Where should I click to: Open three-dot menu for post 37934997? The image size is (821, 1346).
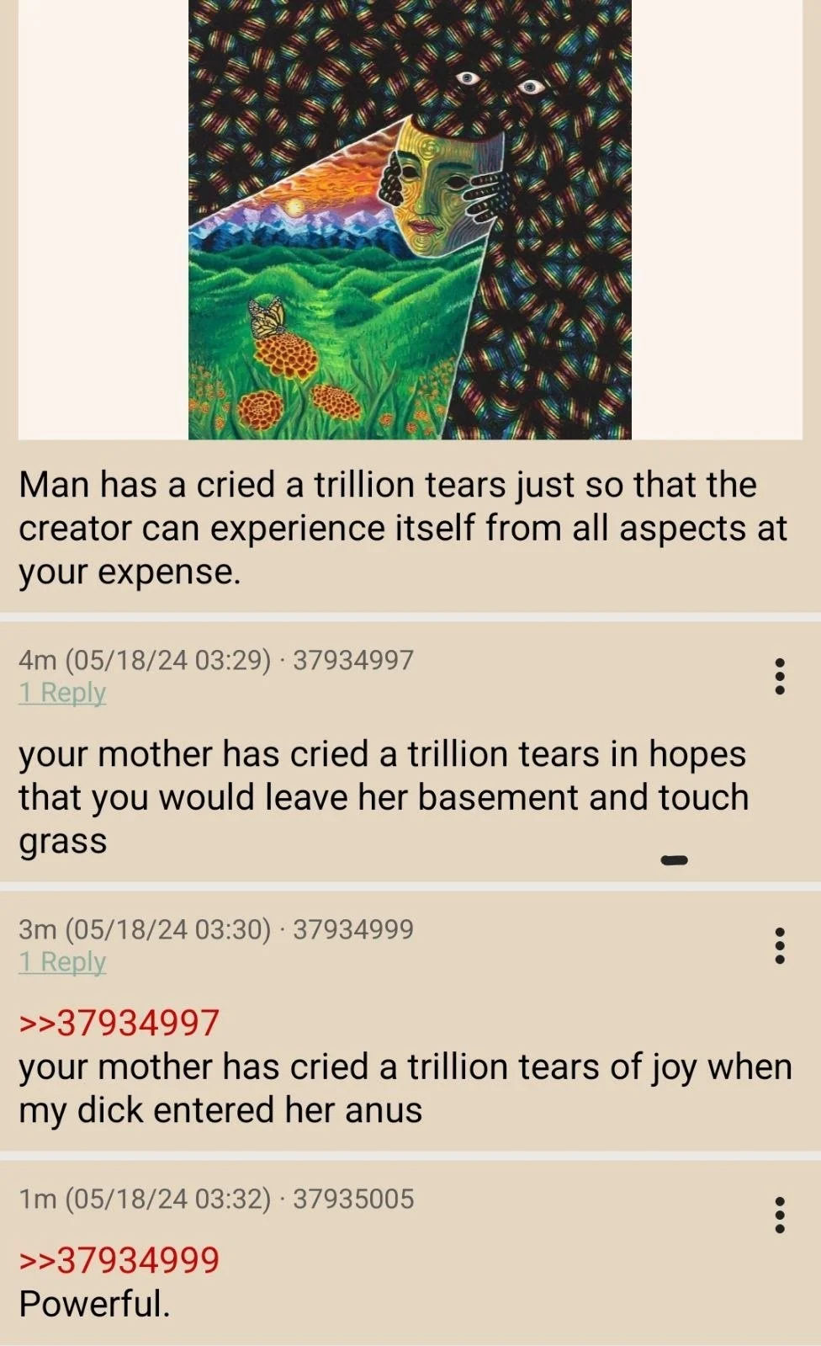pos(780,676)
